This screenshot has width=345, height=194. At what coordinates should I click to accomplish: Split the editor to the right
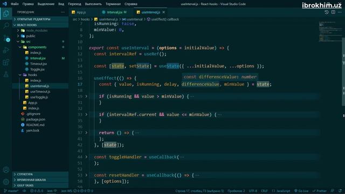333,12
